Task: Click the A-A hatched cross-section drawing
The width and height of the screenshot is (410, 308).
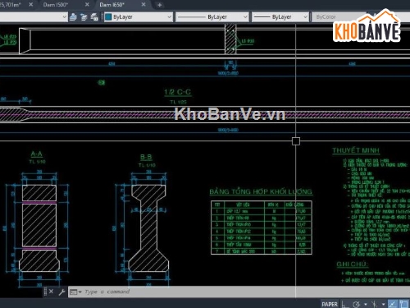Action: tap(39, 228)
